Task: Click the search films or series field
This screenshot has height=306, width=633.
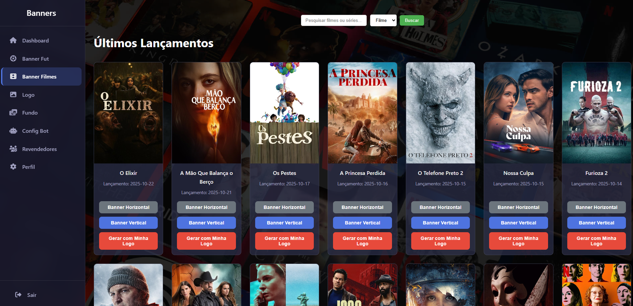Action: click(x=334, y=20)
